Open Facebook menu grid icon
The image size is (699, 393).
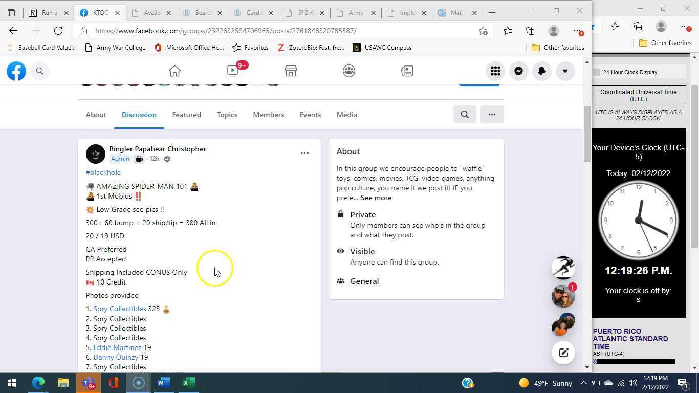[x=495, y=71]
